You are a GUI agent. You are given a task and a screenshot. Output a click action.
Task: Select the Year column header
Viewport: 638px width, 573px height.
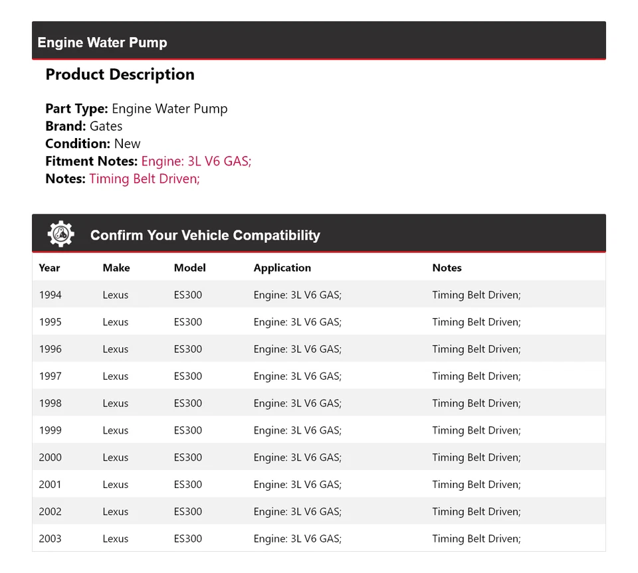[49, 268]
